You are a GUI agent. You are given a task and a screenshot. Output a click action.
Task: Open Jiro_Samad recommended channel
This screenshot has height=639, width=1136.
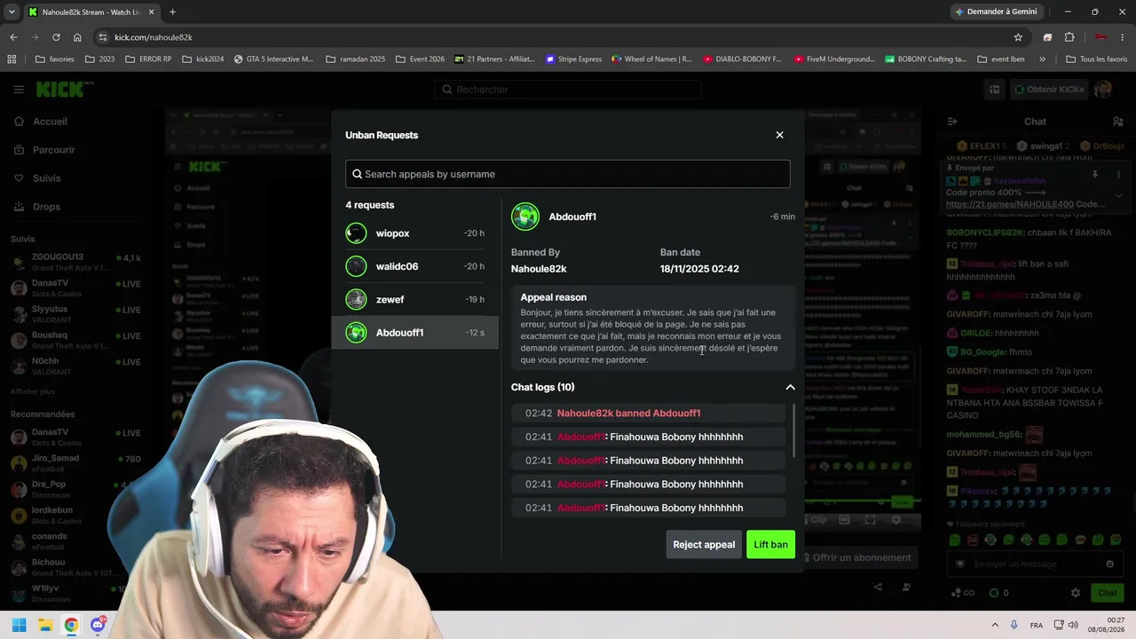pos(75,462)
